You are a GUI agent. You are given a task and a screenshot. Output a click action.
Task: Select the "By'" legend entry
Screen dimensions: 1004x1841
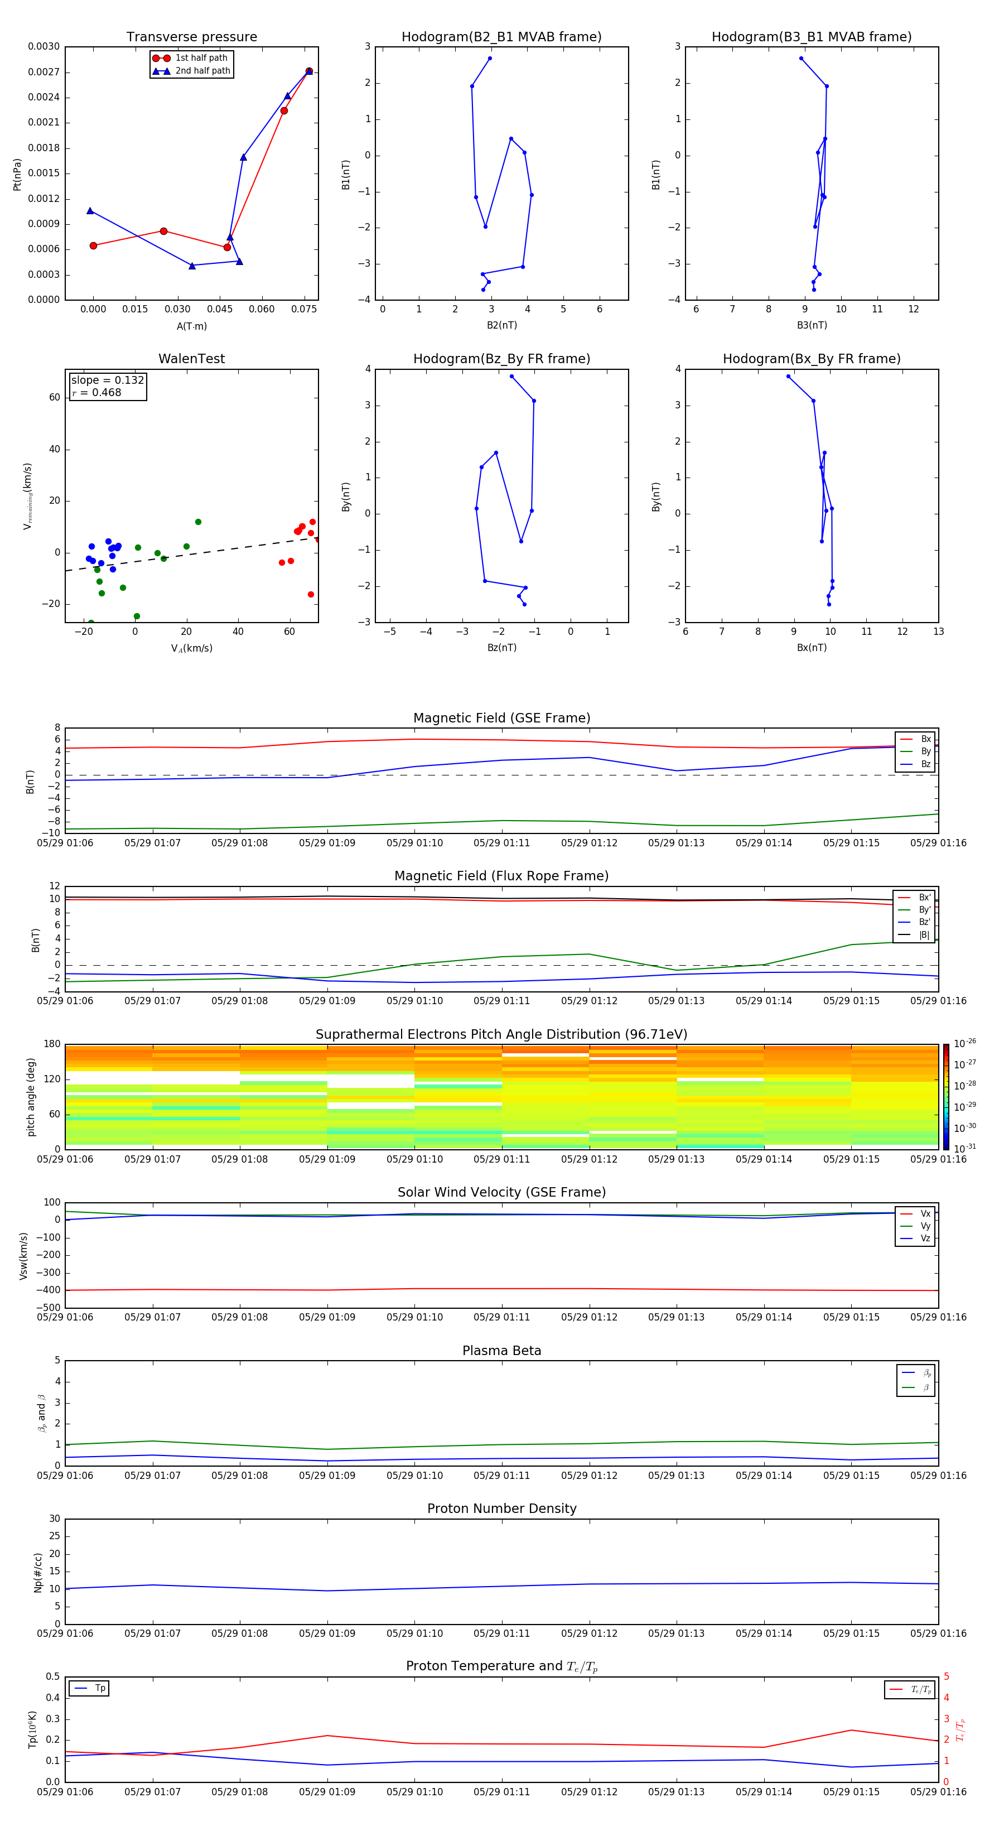click(x=914, y=910)
